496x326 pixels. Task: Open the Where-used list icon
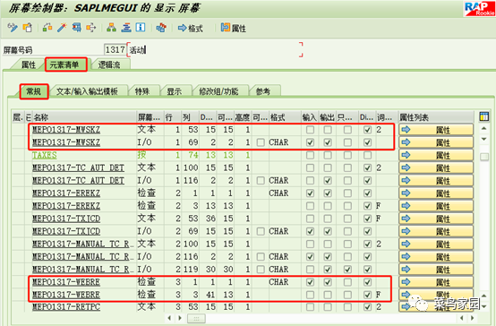click(91, 28)
